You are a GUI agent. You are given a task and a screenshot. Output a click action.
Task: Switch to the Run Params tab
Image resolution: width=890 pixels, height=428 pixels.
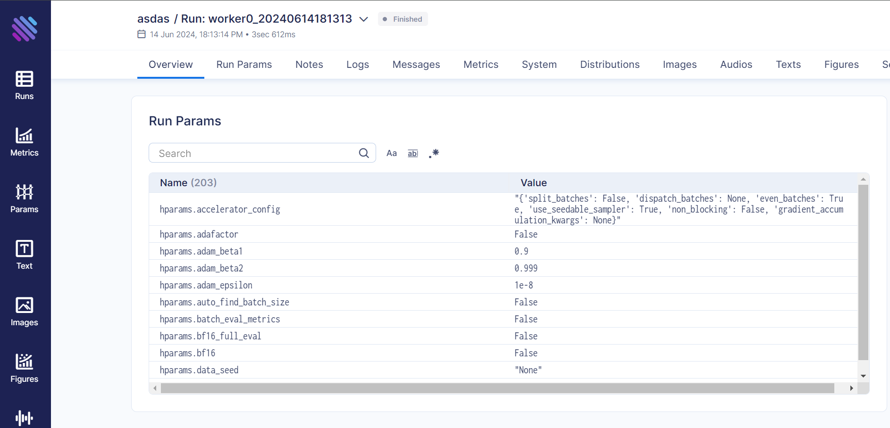(244, 65)
